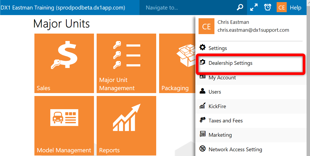The image size is (310, 156).
Task: Open the Packaging tile
Action: click(177, 63)
